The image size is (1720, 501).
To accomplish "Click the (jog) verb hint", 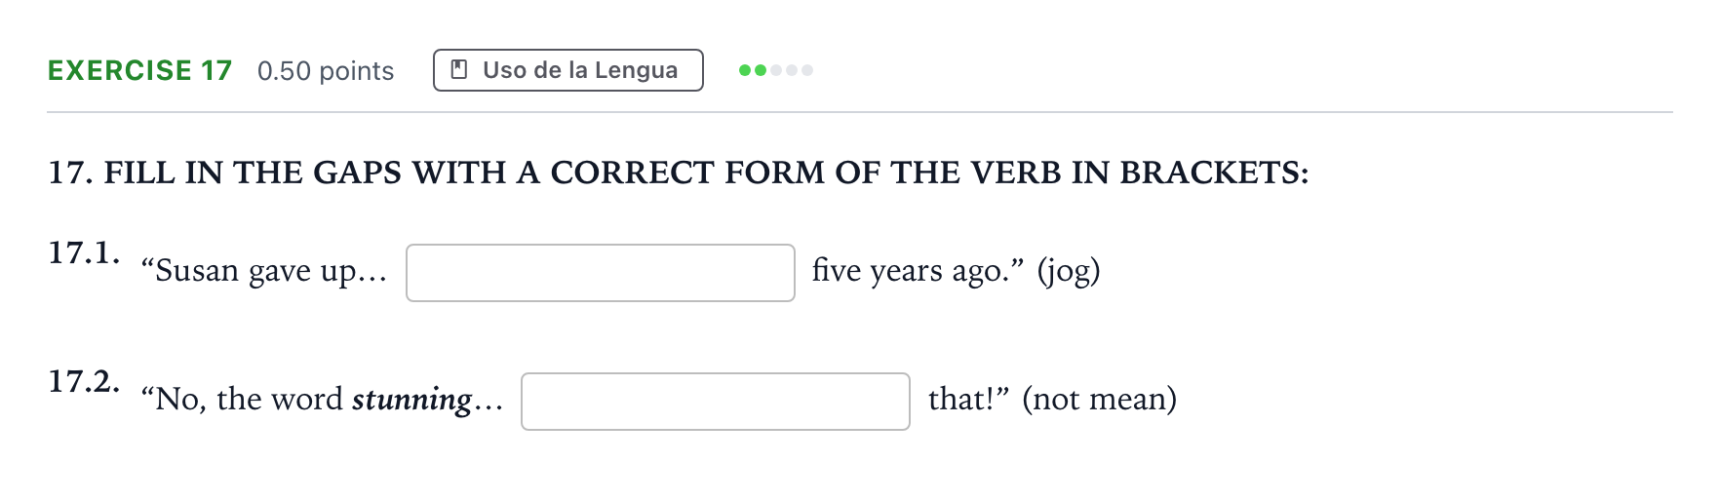I will coord(1069,270).
